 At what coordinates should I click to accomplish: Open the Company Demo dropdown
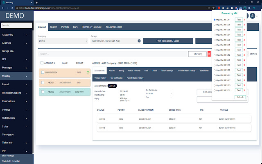63,41
